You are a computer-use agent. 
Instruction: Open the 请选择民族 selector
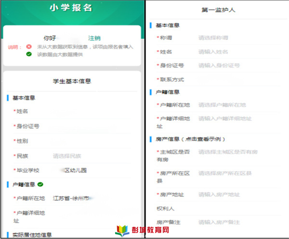[x=67, y=156]
